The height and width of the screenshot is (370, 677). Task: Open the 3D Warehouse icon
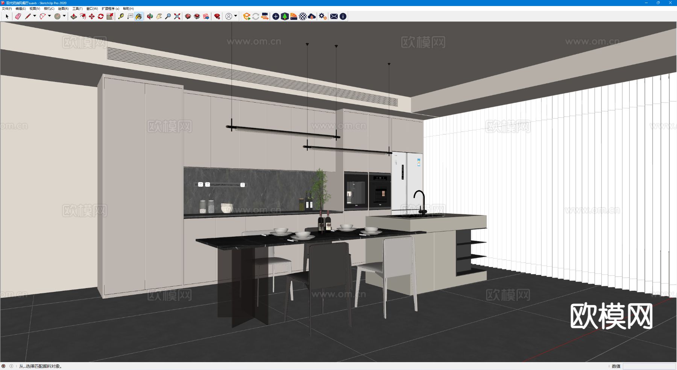pyautogui.click(x=188, y=17)
